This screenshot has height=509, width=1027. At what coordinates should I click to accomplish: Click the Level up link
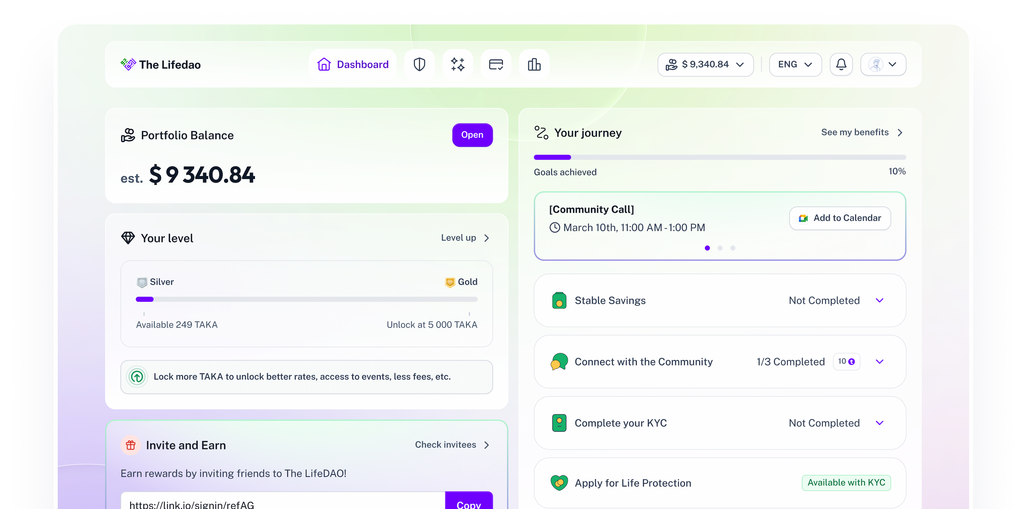(465, 238)
